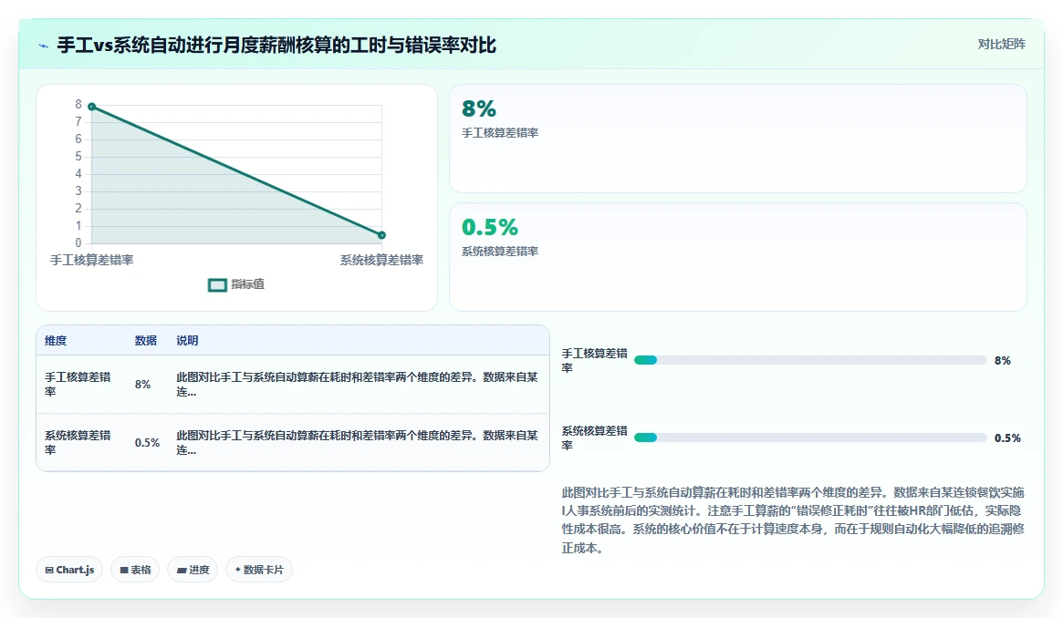1063x618 pixels.
Task: Click the 表格 tag button
Action: 135,570
